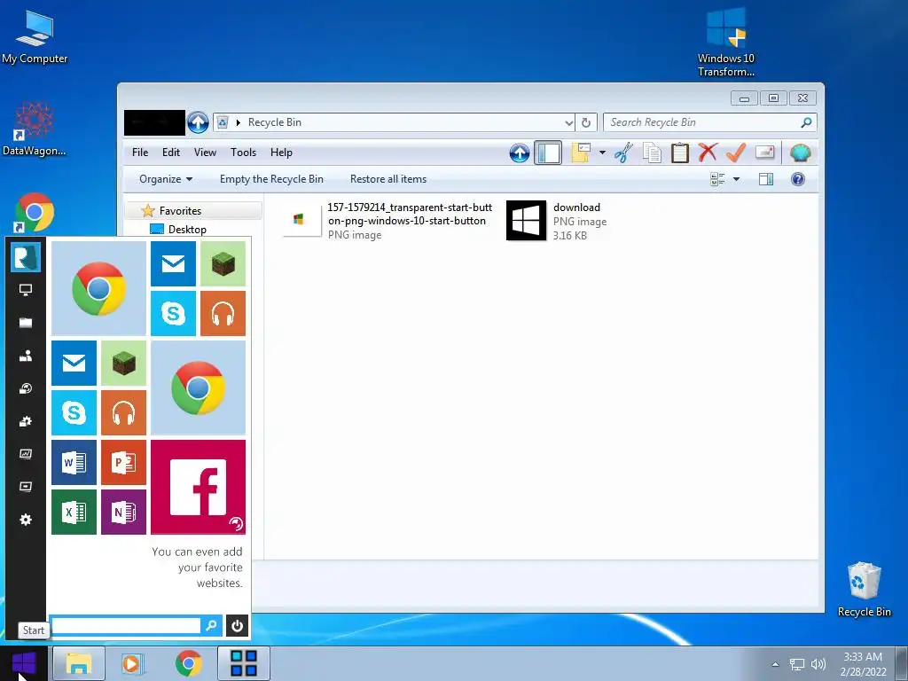This screenshot has height=681, width=908.
Task: Open the settings gear in Start sidebar
Action: [x=26, y=520]
